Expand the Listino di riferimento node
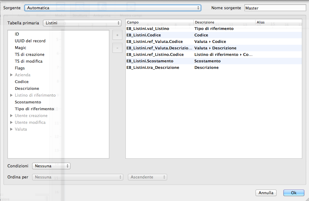Viewport: 309px width, 201px height. tap(11, 95)
